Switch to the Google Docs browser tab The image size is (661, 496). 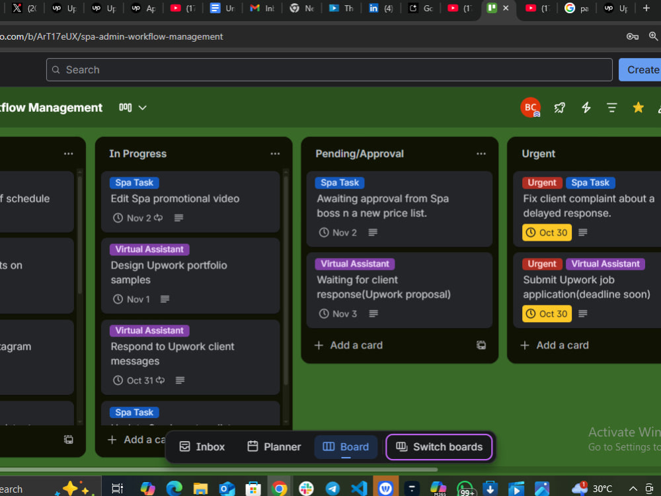pyautogui.click(x=222, y=8)
